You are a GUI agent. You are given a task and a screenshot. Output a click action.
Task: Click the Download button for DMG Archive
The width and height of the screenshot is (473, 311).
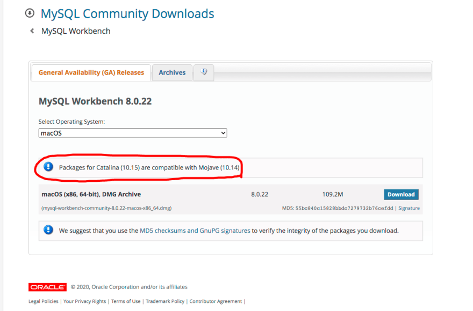click(x=401, y=195)
